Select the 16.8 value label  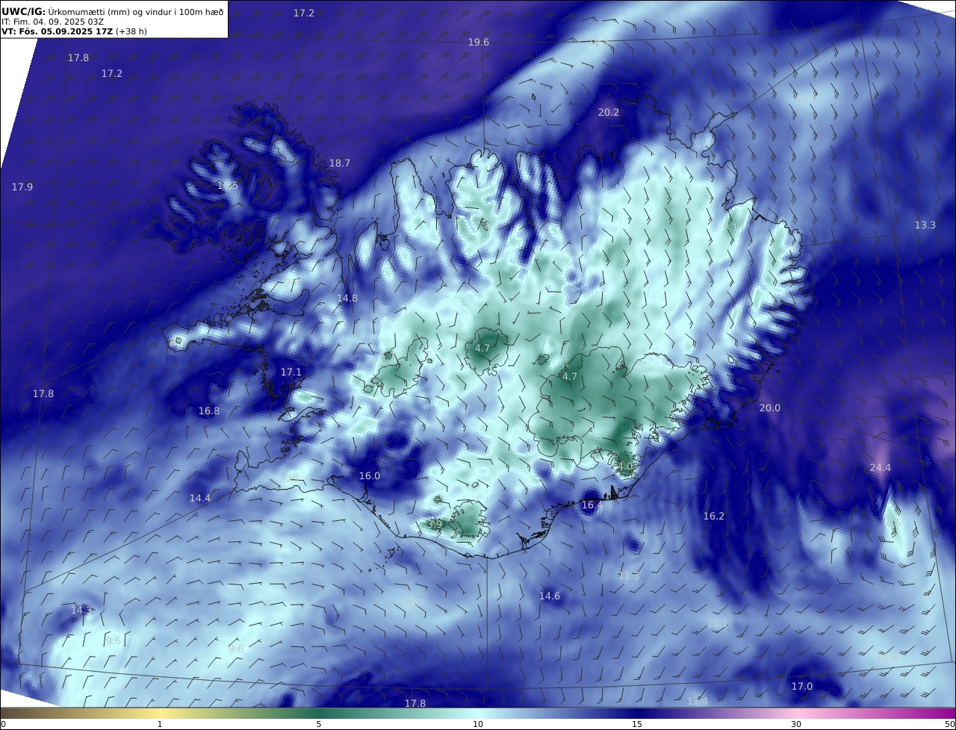pos(209,411)
